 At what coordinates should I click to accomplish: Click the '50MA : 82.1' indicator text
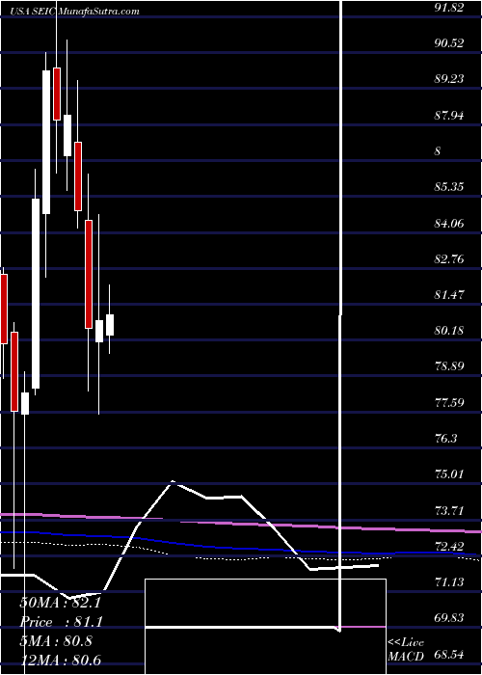tap(60, 604)
